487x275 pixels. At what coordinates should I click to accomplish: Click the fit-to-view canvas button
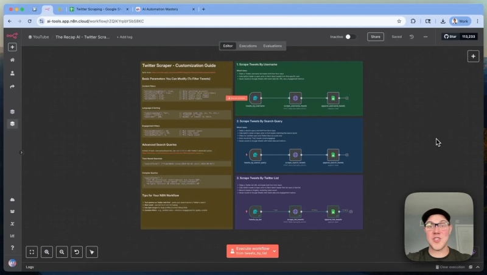(32, 252)
